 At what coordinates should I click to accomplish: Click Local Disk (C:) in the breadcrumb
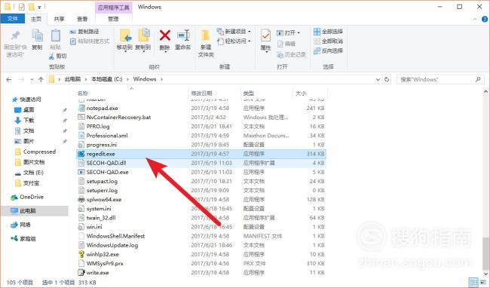coord(106,79)
